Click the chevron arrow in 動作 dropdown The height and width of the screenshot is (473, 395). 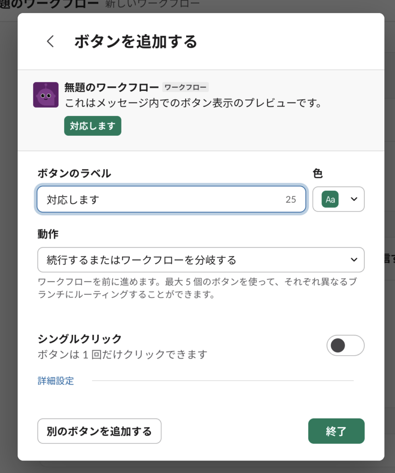click(x=354, y=260)
